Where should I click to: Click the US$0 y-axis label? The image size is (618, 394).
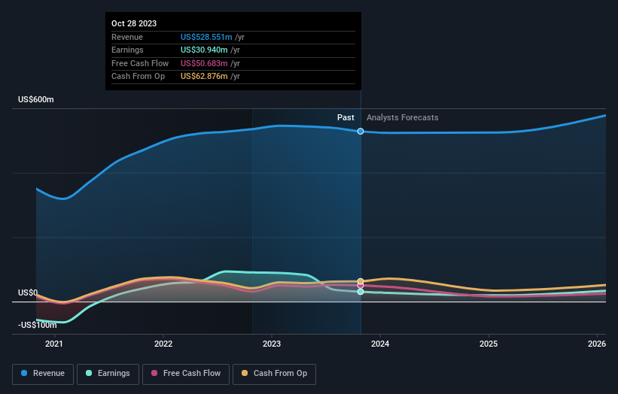tap(28, 292)
